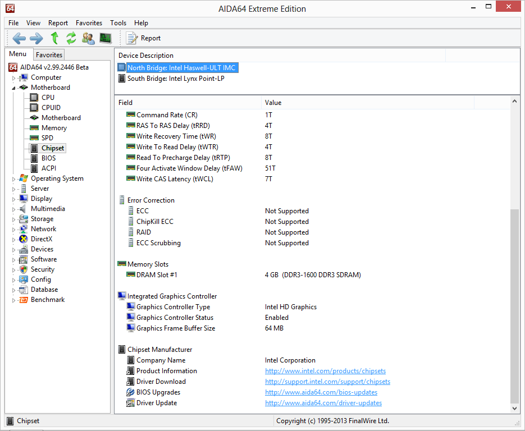Click the Config icon in tree
Screen dimensions: 525x431
pos(24,279)
